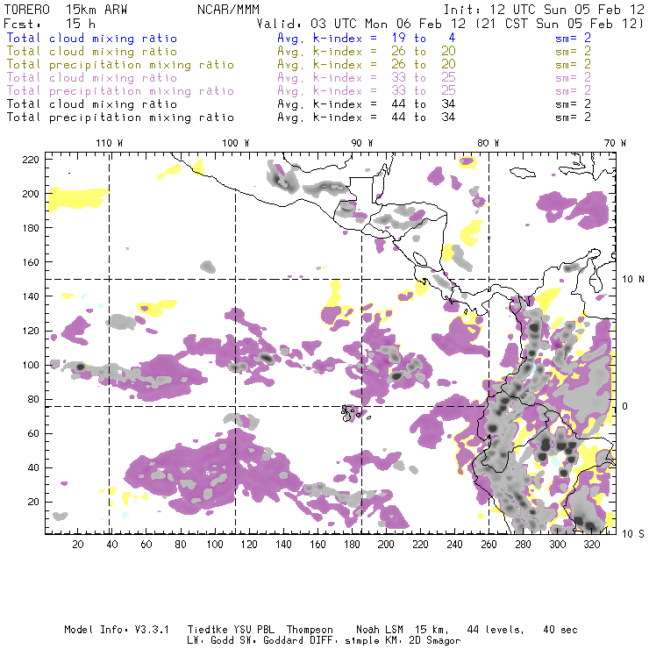Image resolution: width=649 pixels, height=649 pixels.
Task: Click '60' on the vertical axis
Action: tap(33, 433)
